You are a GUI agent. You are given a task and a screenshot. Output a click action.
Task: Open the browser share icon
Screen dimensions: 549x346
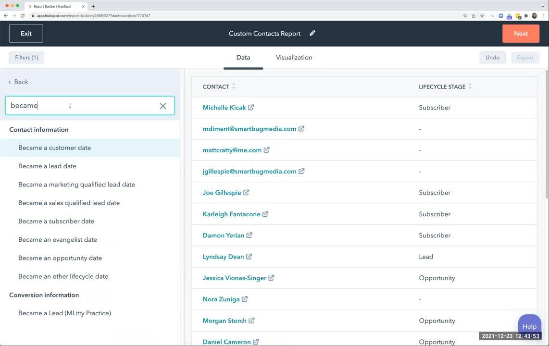(474, 16)
